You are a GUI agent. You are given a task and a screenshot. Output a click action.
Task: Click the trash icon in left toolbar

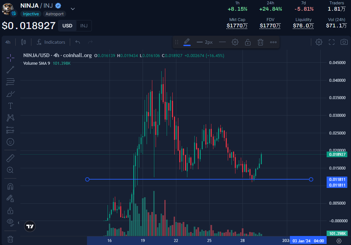click(10, 239)
